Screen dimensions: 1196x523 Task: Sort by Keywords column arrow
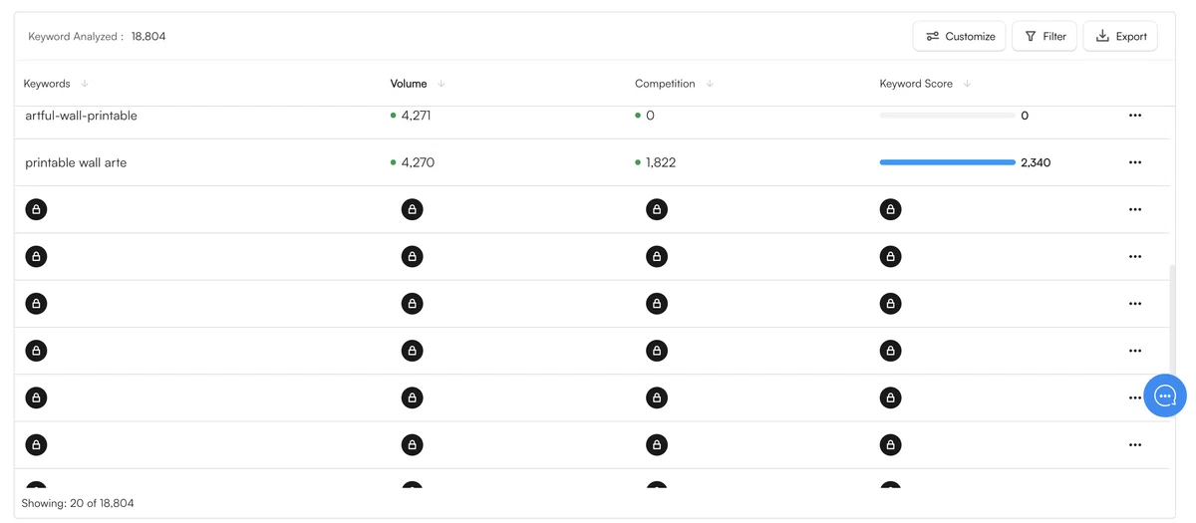85,84
